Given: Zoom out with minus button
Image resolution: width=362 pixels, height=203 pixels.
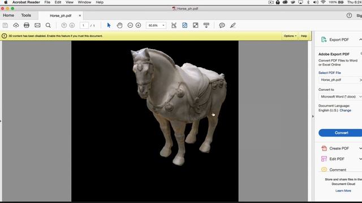Looking at the screenshot, I should click(x=130, y=25).
